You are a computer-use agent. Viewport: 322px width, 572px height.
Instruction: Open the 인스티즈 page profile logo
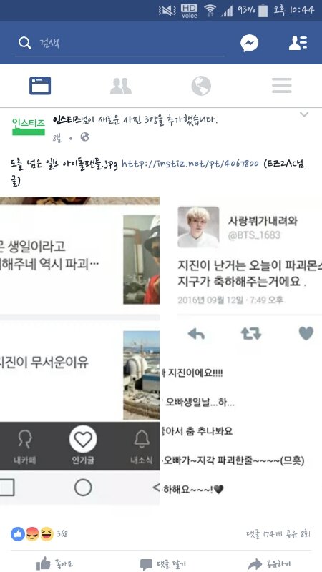(x=29, y=126)
